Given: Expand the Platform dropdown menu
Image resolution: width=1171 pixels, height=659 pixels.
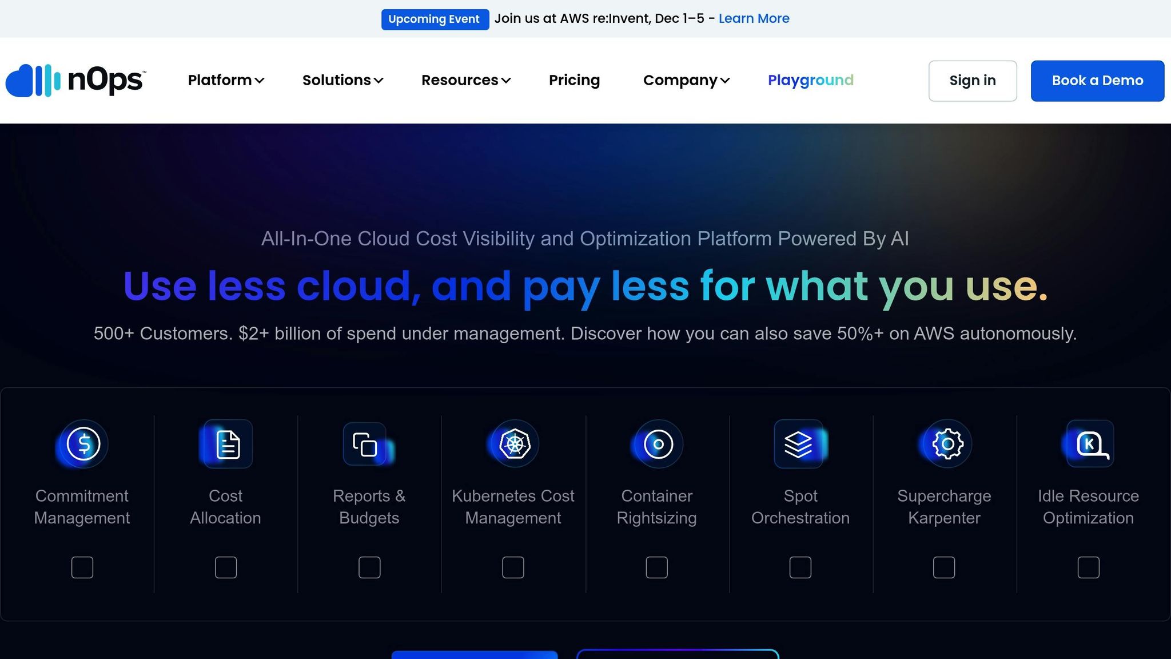Looking at the screenshot, I should click(x=226, y=81).
